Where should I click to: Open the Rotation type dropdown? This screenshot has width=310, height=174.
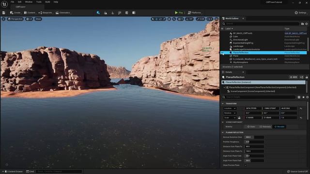[x=230, y=113]
